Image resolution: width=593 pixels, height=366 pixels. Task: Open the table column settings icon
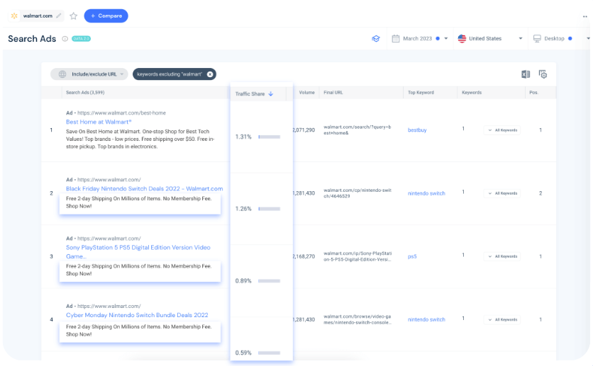(x=543, y=74)
